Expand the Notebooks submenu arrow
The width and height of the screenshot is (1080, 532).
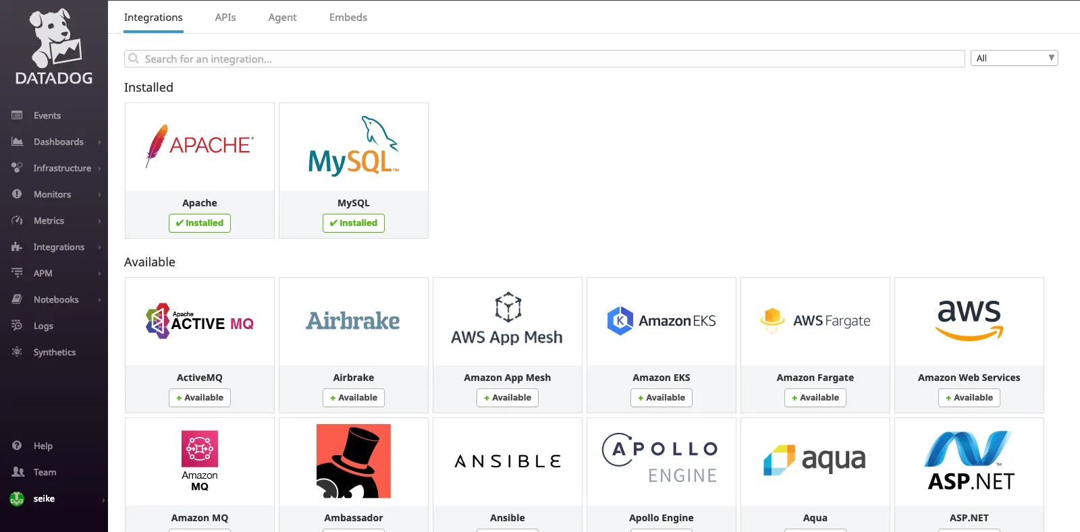click(x=100, y=300)
